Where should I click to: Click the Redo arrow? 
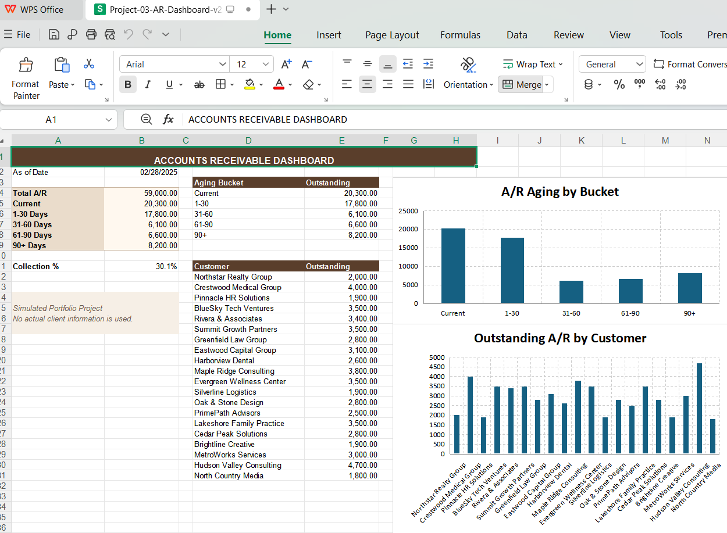point(147,34)
